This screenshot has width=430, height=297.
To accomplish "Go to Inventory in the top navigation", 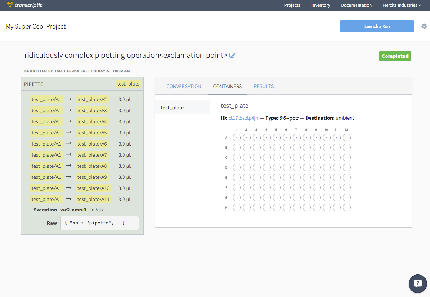I will [x=321, y=6].
